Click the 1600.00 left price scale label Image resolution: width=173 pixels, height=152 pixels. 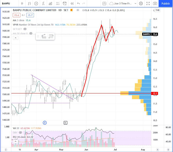tap(6, 31)
